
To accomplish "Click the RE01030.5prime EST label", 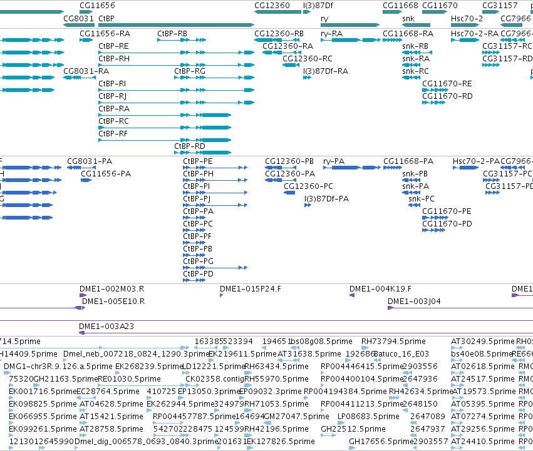I will [129, 379].
